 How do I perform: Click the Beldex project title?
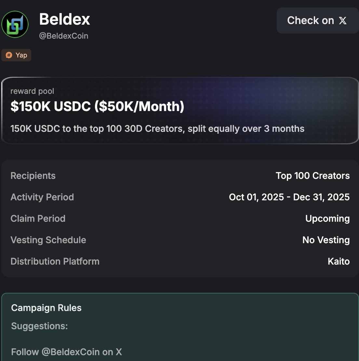pyautogui.click(x=64, y=19)
